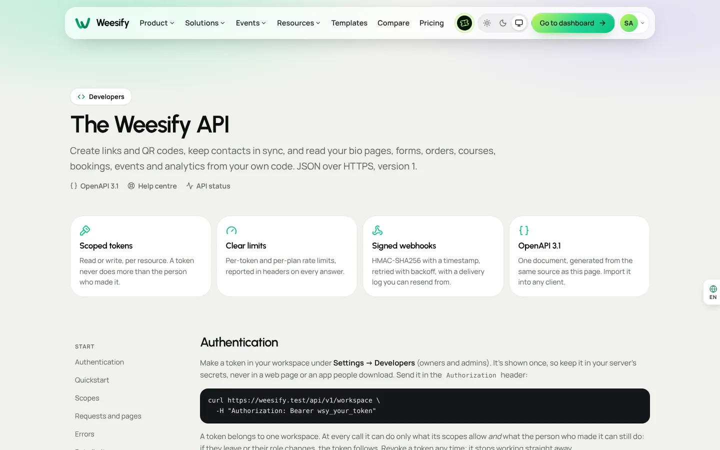The image size is (720, 450).
Task: Click the webhook icon on Signed webhooks card
Action: (377, 230)
